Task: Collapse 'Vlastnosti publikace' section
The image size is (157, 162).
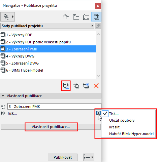Action: 3,96
